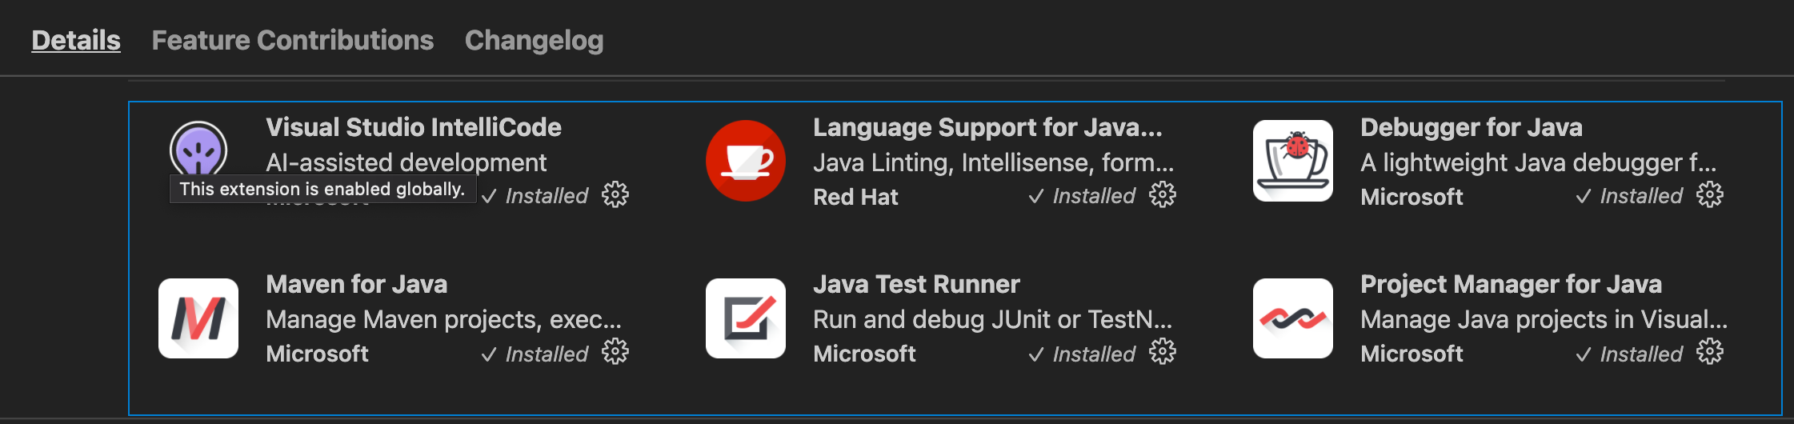Viewport: 1794px width, 424px height.
Task: Open manage gear for Visual Studio IntelliCode
Action: 615,194
